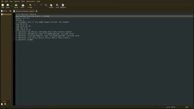Image resolution: width=194 pixels, height=109 pixels.
Task: Open the Tools menu
Action: tap(23, 1)
